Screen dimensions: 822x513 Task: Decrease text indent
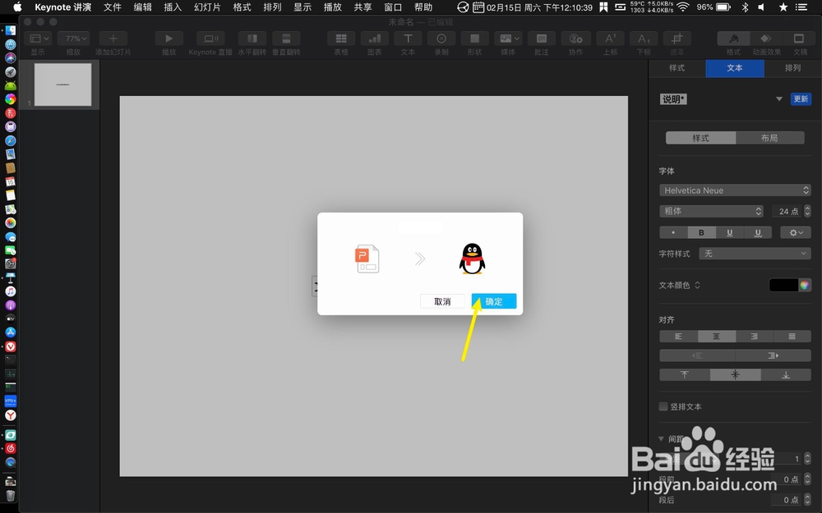pos(697,355)
